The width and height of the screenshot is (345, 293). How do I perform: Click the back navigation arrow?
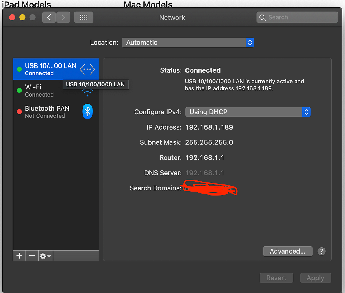coord(49,17)
